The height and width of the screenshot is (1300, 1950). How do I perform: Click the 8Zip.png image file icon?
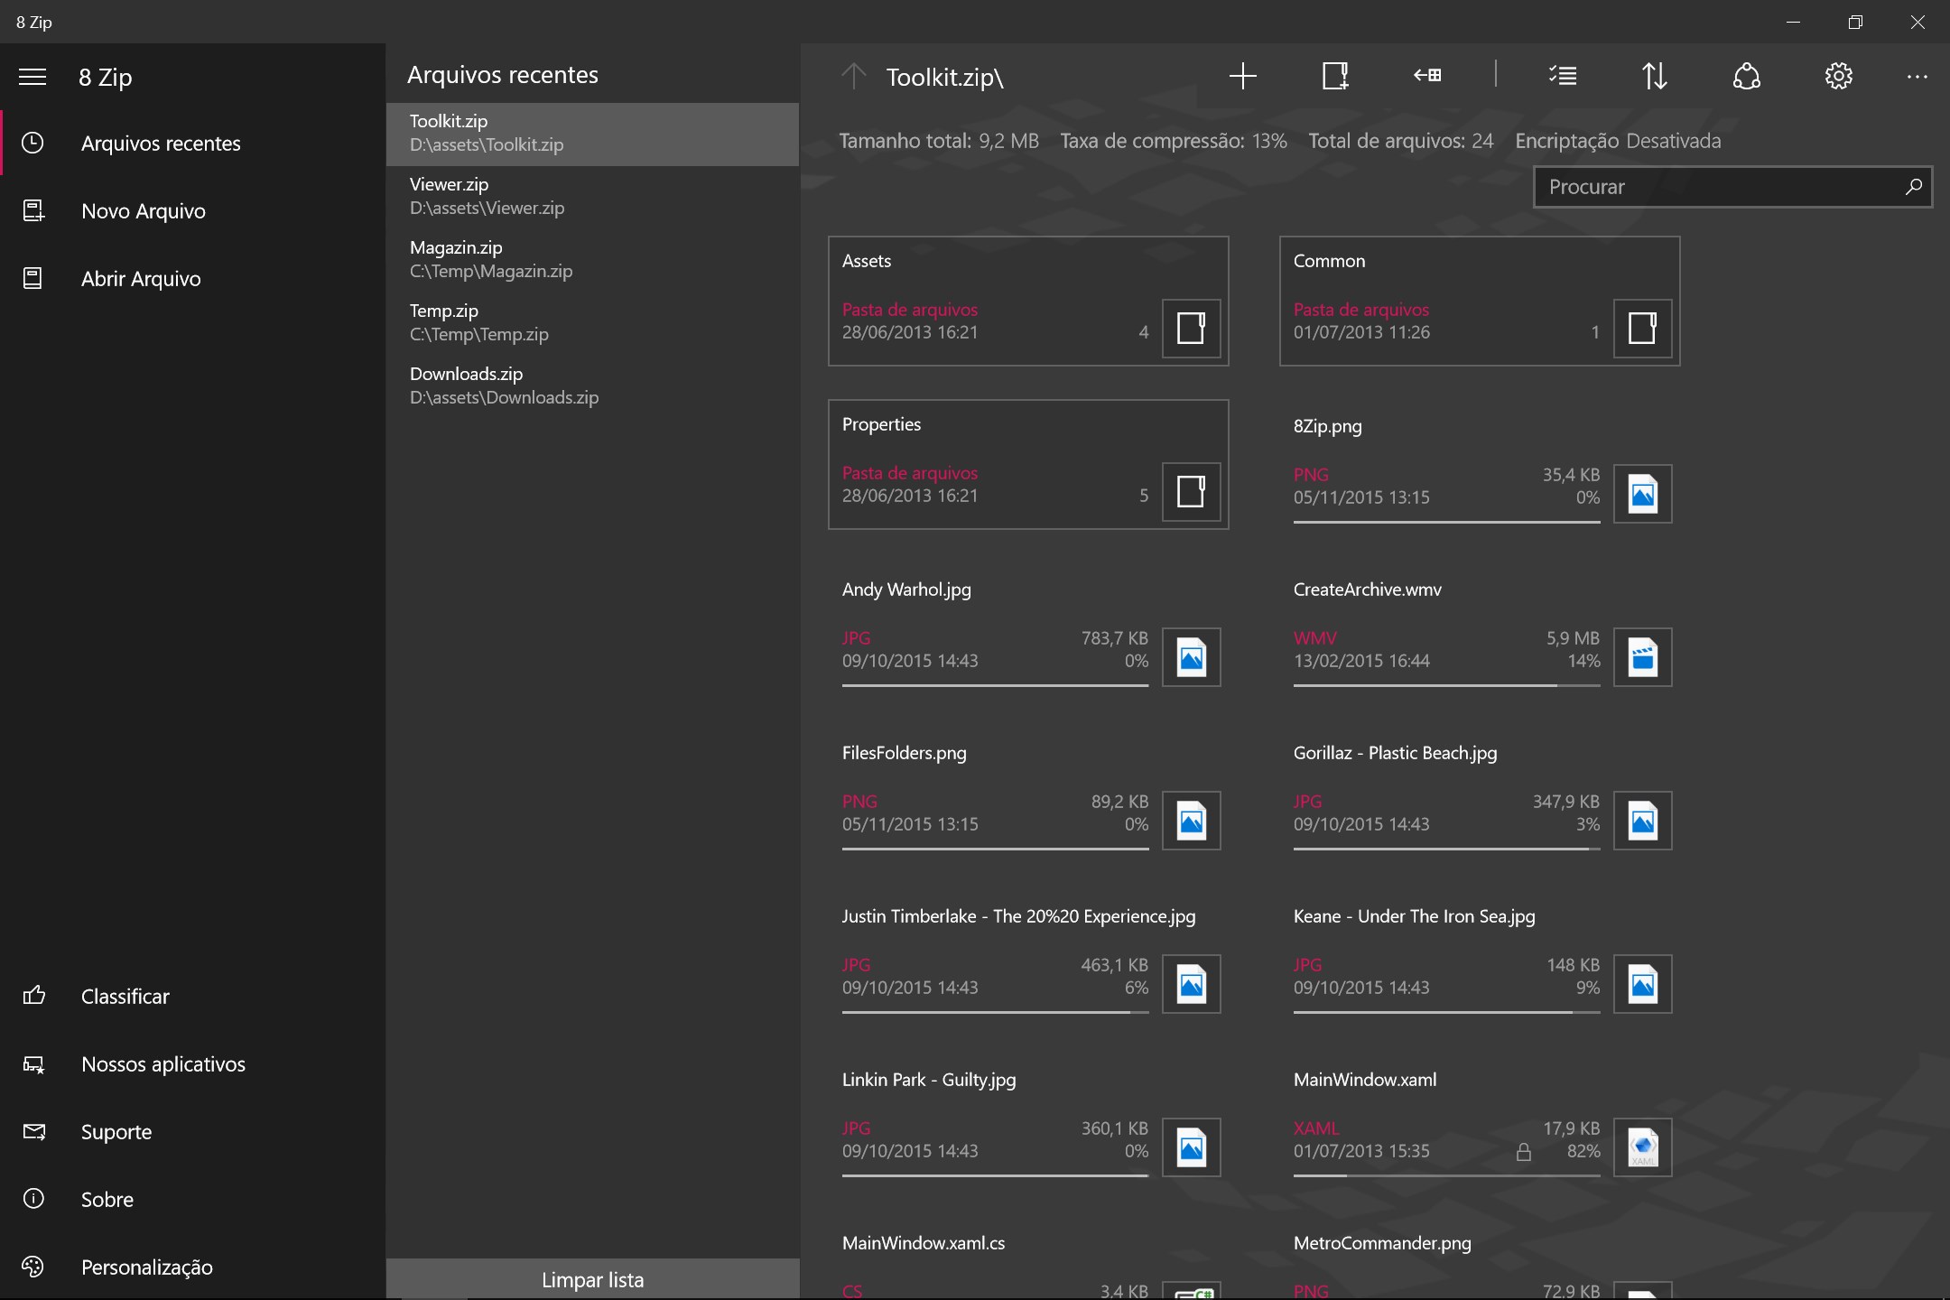1643,494
